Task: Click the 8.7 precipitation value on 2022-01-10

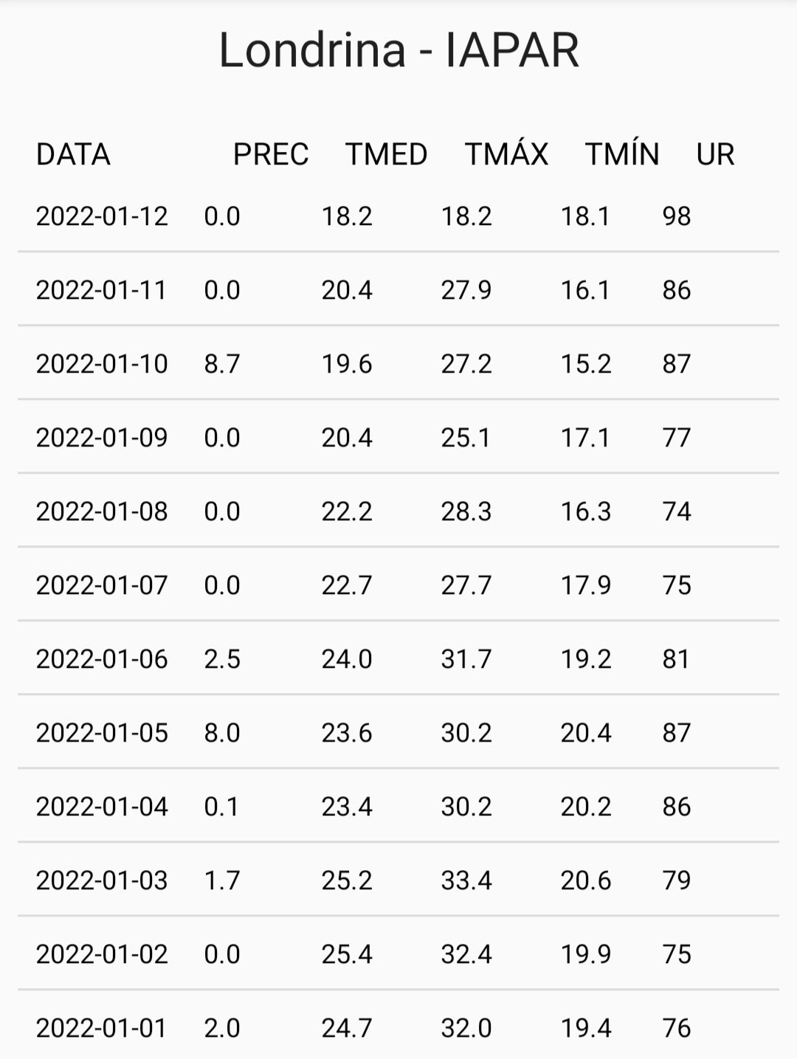Action: pos(222,364)
